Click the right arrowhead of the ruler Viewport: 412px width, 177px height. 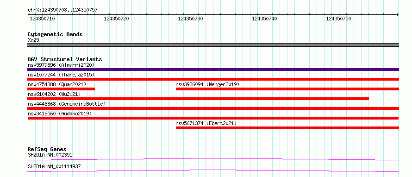click(398, 14)
